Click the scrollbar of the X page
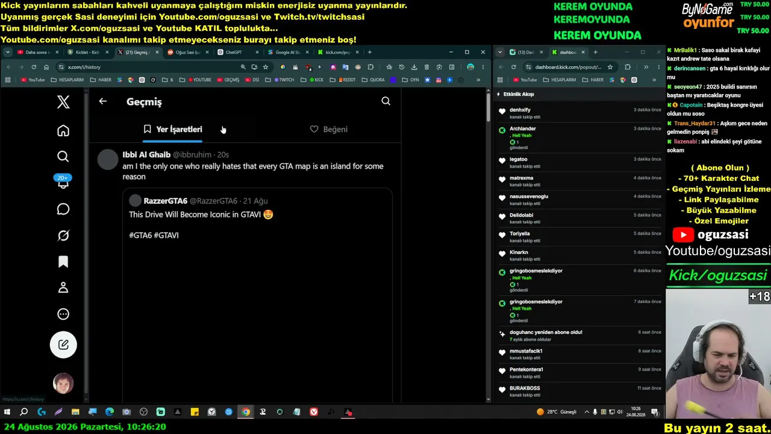Image resolution: width=771 pixels, height=434 pixels. point(488,108)
